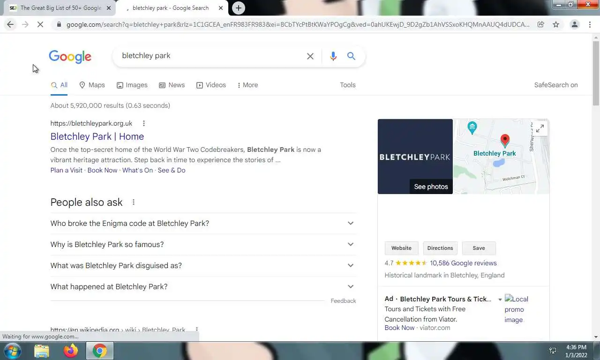Image resolution: width=600 pixels, height=360 pixels.
Task: Open the Windows Start menu
Action: pos(13,351)
